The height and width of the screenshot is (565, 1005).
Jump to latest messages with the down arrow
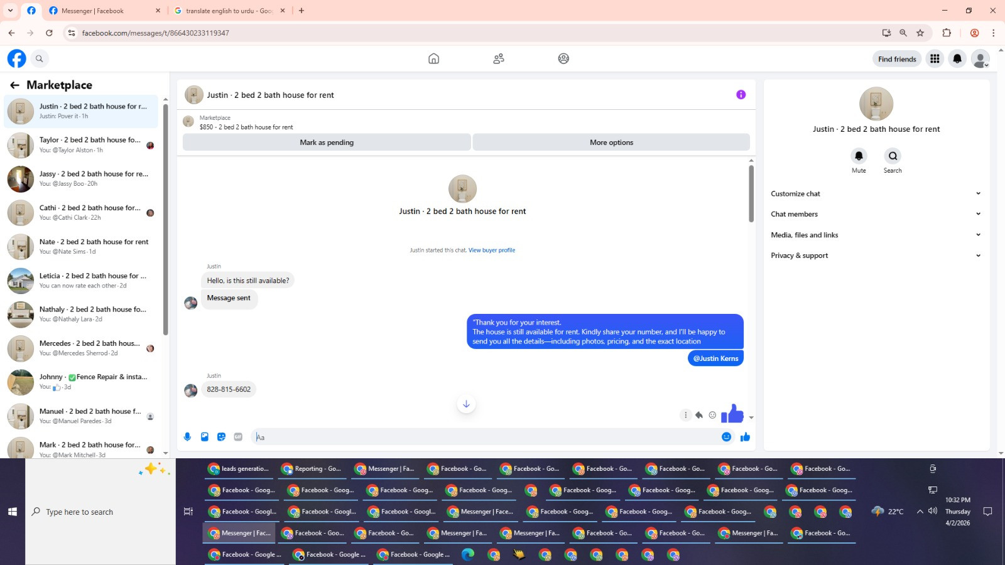[x=466, y=404]
